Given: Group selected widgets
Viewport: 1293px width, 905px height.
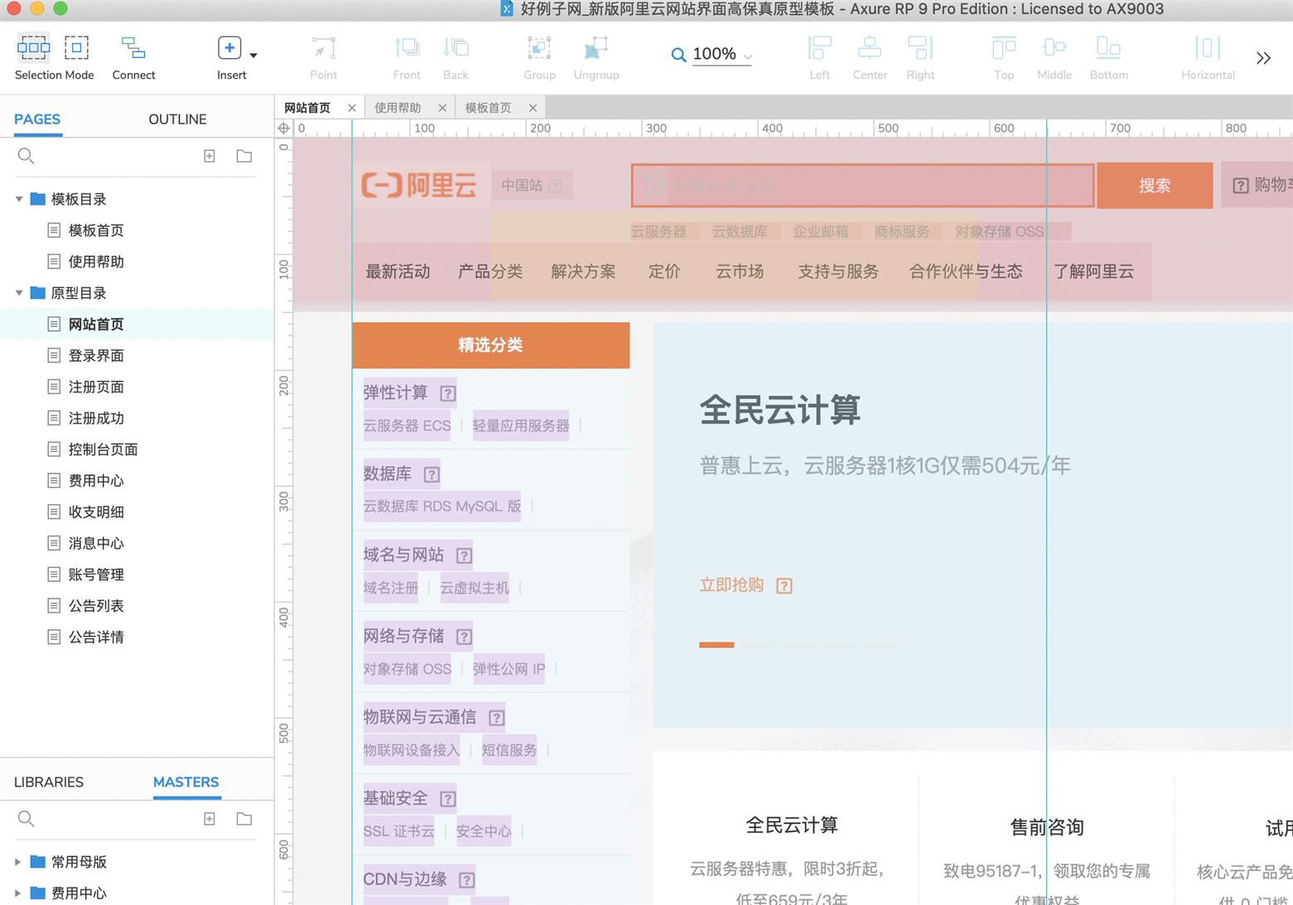Looking at the screenshot, I should click(539, 57).
